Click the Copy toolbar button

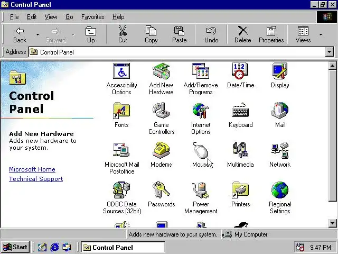click(x=151, y=34)
